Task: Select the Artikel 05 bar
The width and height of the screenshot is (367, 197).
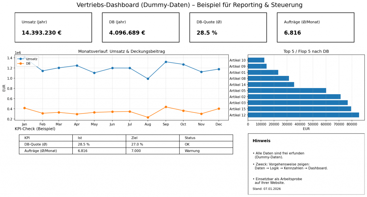Action: coord(287,91)
